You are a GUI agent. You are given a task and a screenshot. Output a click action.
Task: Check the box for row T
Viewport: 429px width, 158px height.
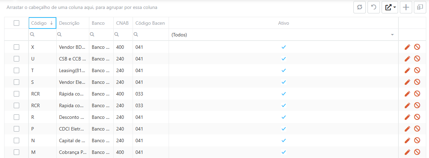(x=16, y=70)
